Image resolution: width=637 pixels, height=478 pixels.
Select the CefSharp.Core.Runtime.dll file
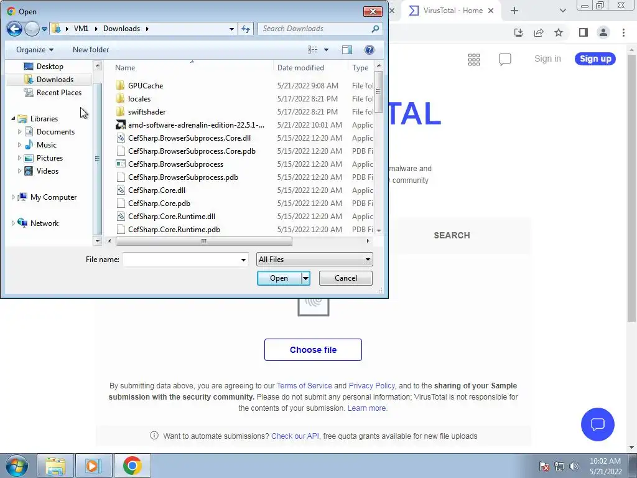pos(172,217)
